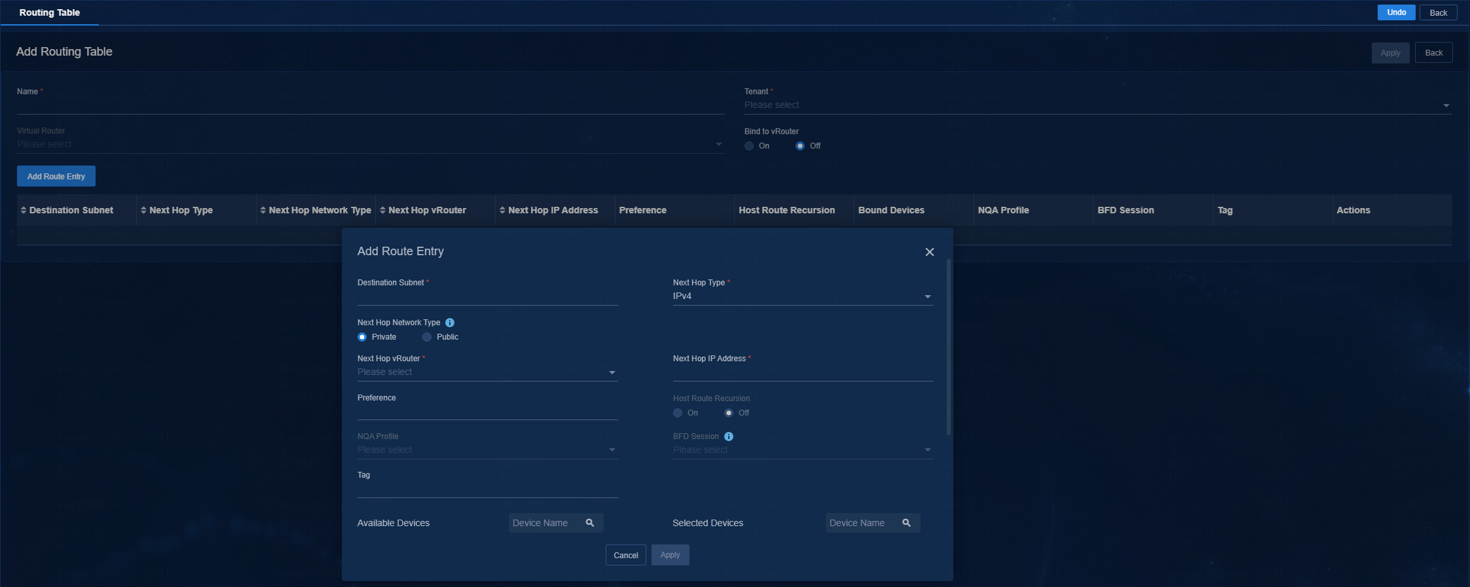The width and height of the screenshot is (1470, 587).
Task: Open the NQA Profile dropdown
Action: point(487,450)
